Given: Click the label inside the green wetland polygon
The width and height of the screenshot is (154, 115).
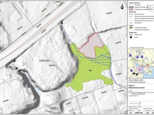Looking at the screenshot, I should point(90,71).
